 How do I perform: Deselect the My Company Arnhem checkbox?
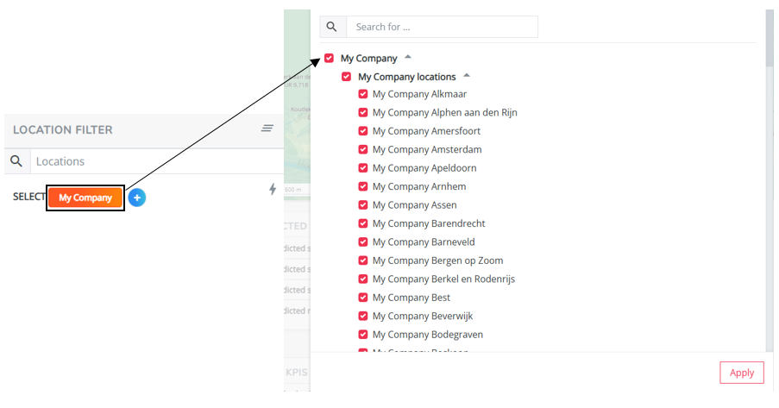coord(363,187)
